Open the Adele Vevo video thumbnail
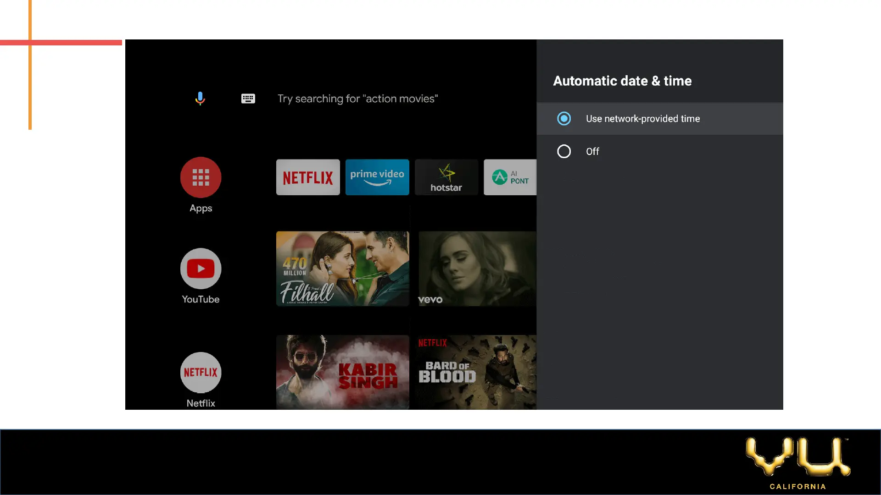 pos(477,269)
